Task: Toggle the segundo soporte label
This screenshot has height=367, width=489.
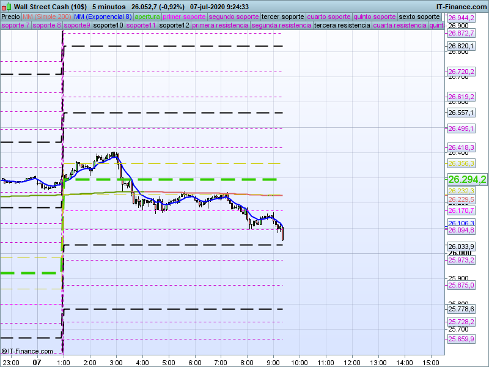Action: [233, 17]
